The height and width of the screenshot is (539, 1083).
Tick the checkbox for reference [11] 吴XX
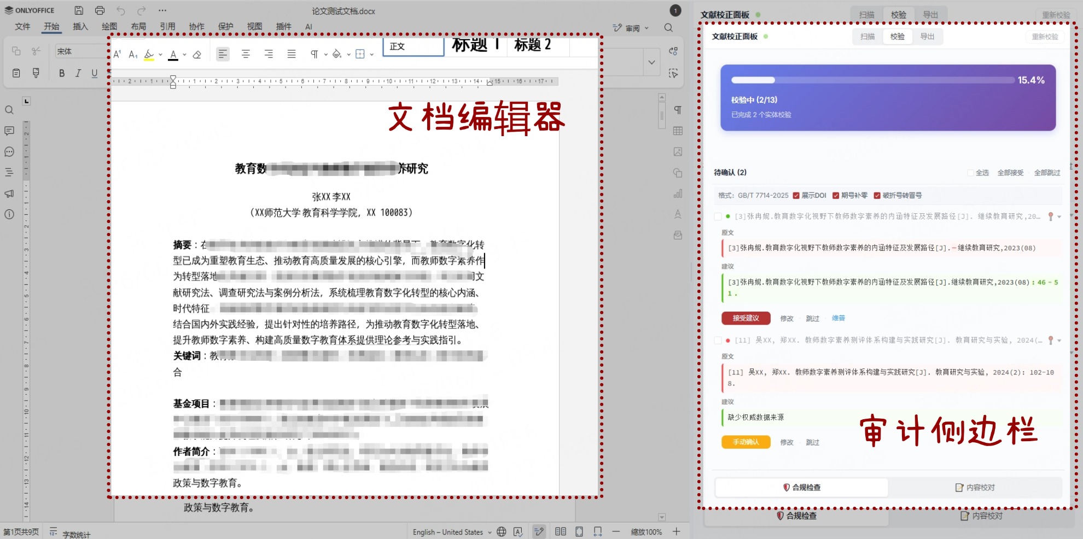(718, 340)
